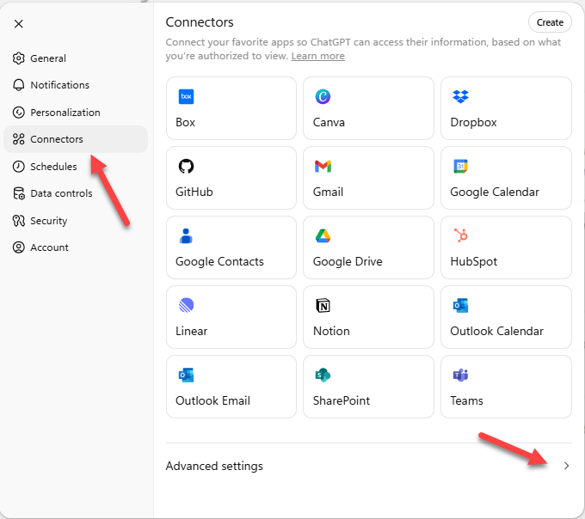Open the General settings tab
This screenshot has width=585, height=519.
click(x=76, y=58)
